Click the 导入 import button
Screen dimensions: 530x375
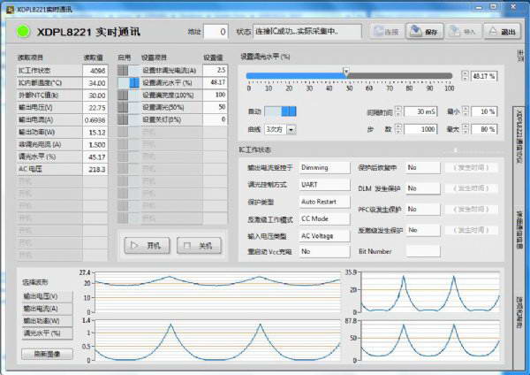(x=464, y=32)
